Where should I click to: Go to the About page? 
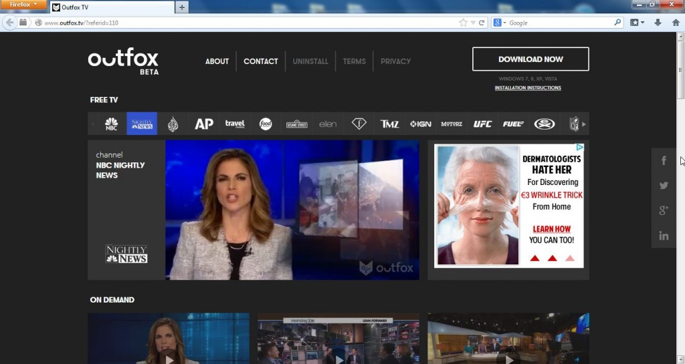217,61
